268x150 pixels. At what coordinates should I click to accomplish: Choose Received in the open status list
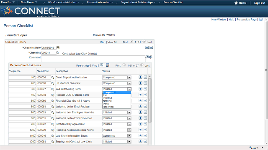pos(116,107)
